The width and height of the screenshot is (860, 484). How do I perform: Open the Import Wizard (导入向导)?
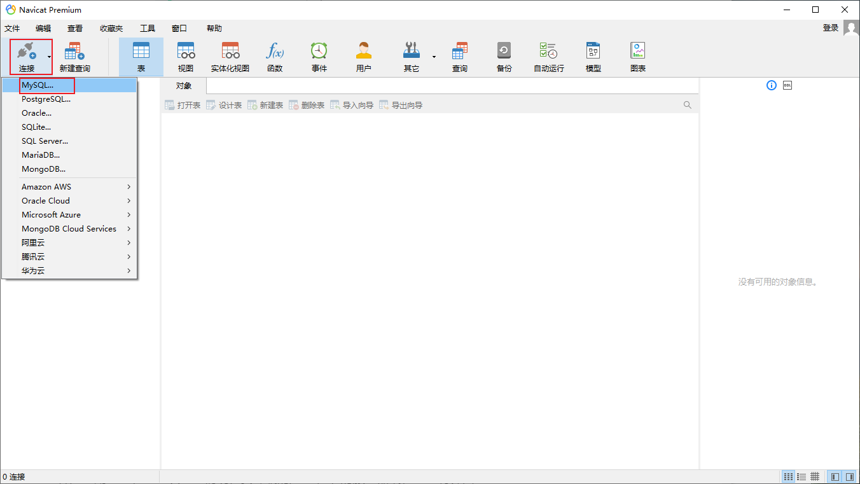pyautogui.click(x=352, y=105)
